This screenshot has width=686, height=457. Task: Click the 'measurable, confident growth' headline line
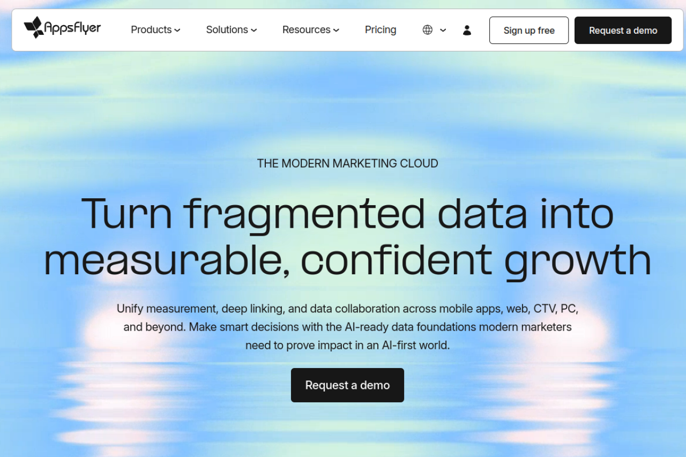pos(347,260)
